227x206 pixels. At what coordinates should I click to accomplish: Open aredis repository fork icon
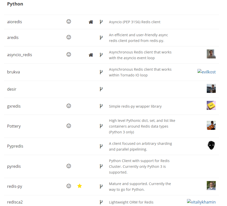(x=101, y=38)
